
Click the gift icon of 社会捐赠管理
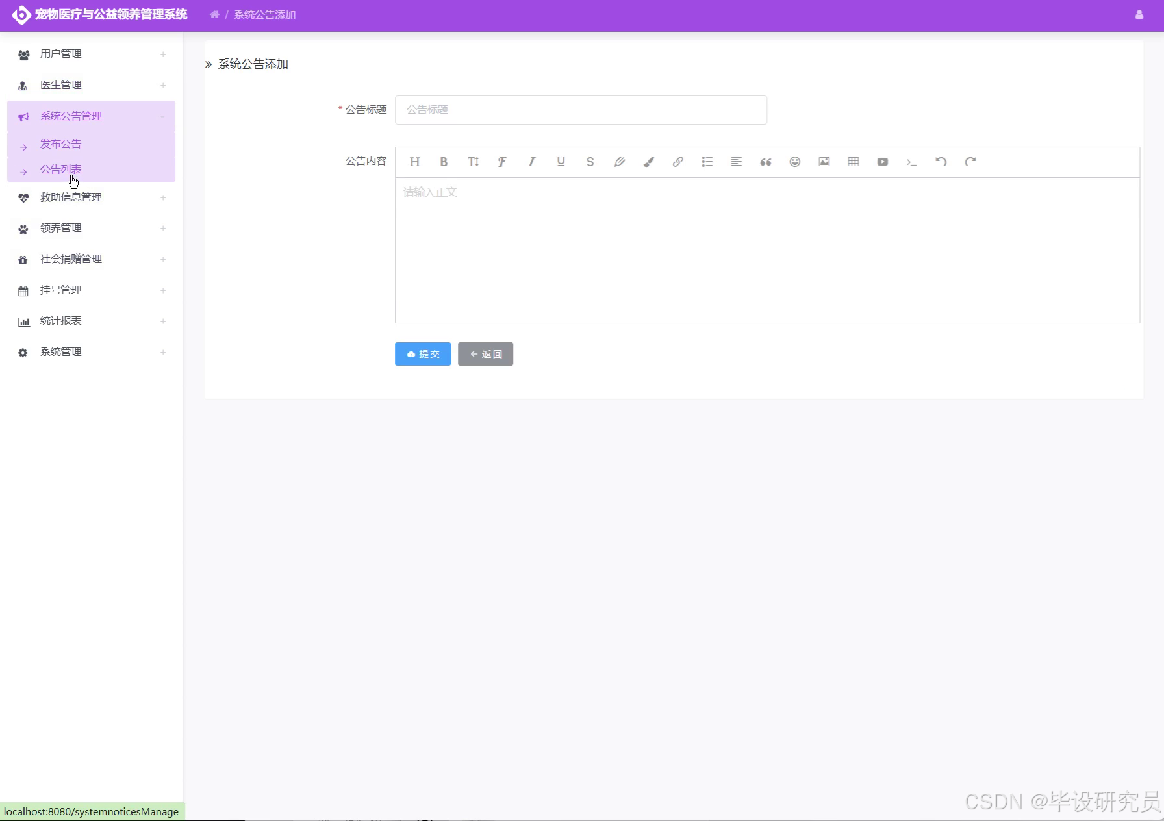23,260
